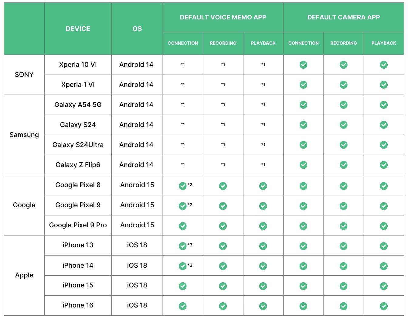Click Galaxy A54 5G camera connection checkmark

pyautogui.click(x=303, y=105)
